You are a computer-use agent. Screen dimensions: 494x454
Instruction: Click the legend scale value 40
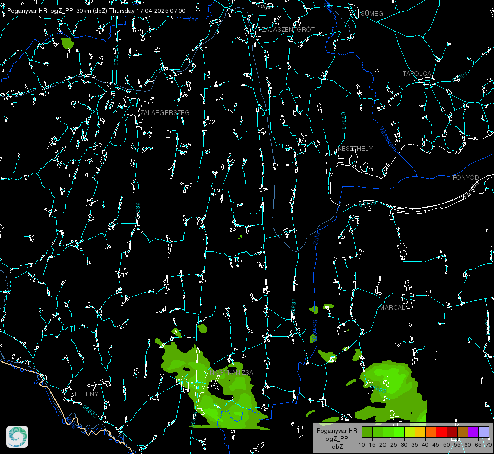click(425, 445)
